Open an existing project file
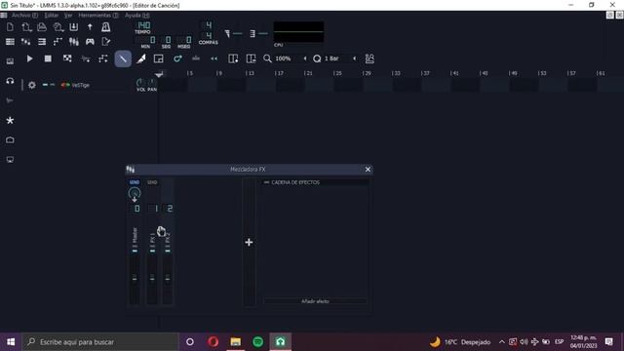The width and height of the screenshot is (624, 351). [x=42, y=27]
